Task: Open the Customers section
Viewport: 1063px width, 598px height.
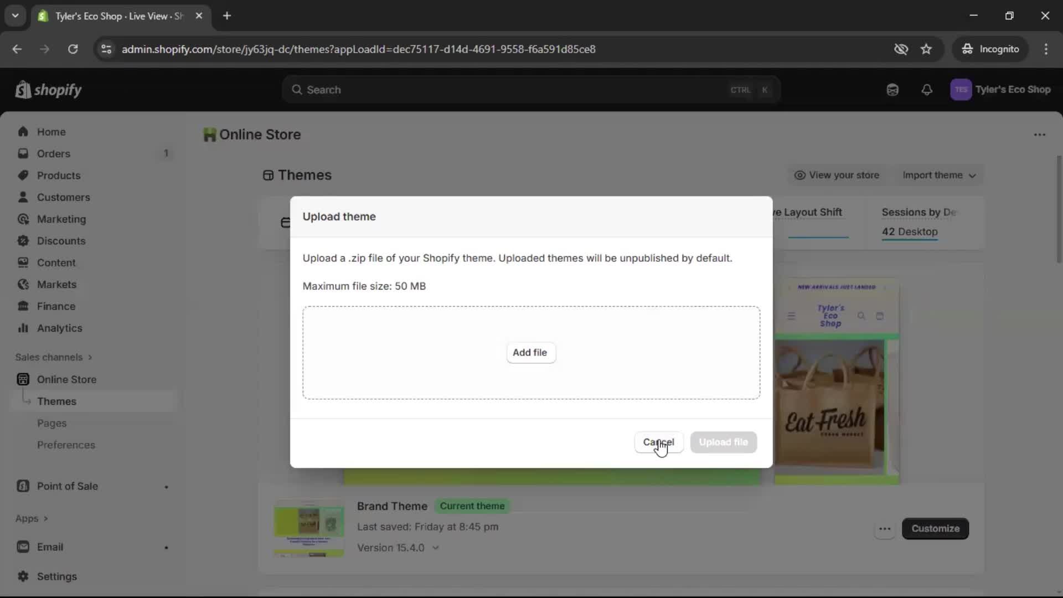Action: point(64,197)
